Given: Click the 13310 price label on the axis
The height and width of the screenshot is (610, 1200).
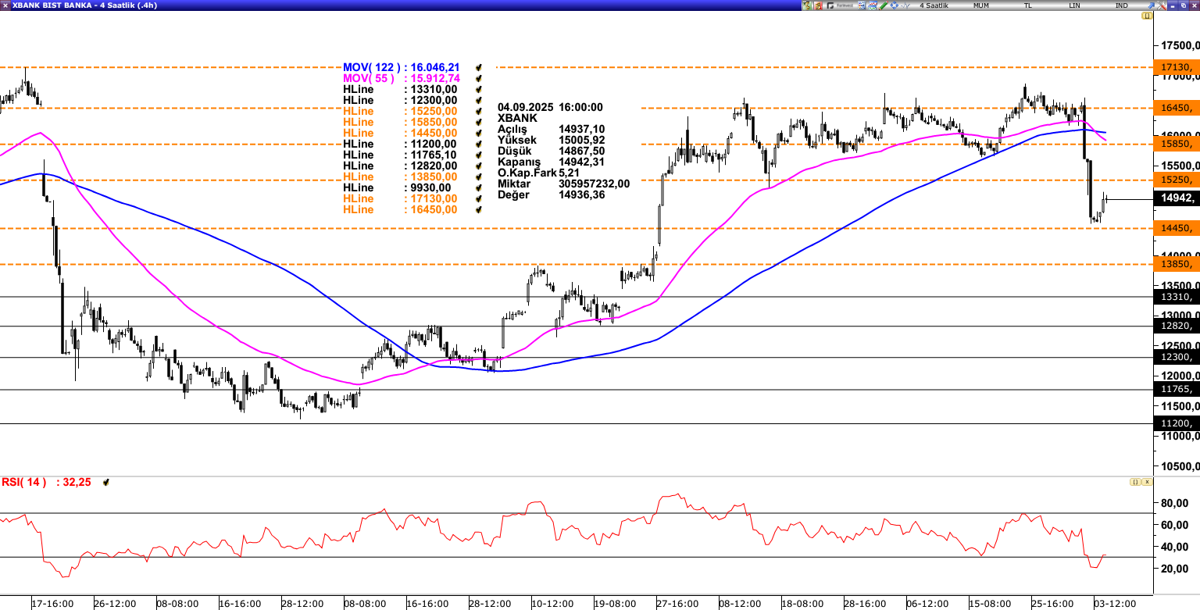Looking at the screenshot, I should pos(1176,297).
